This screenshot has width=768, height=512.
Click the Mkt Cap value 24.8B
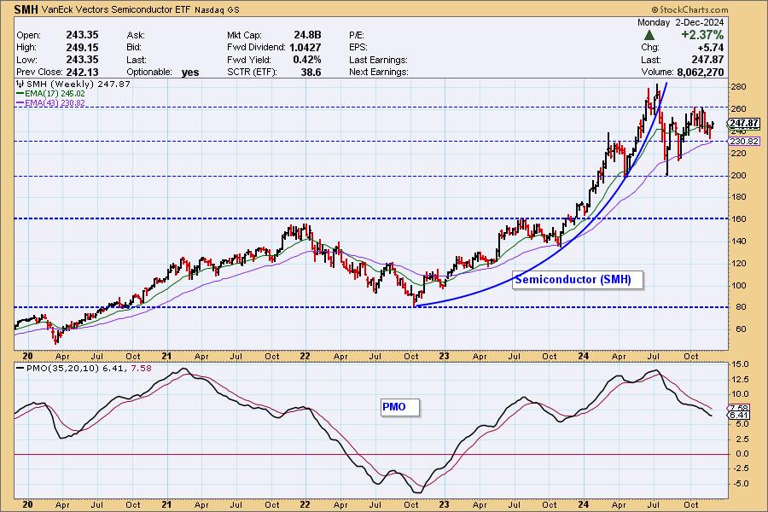(307, 35)
